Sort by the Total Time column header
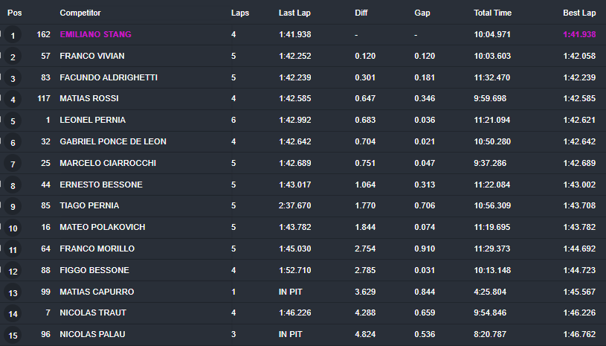 point(492,13)
